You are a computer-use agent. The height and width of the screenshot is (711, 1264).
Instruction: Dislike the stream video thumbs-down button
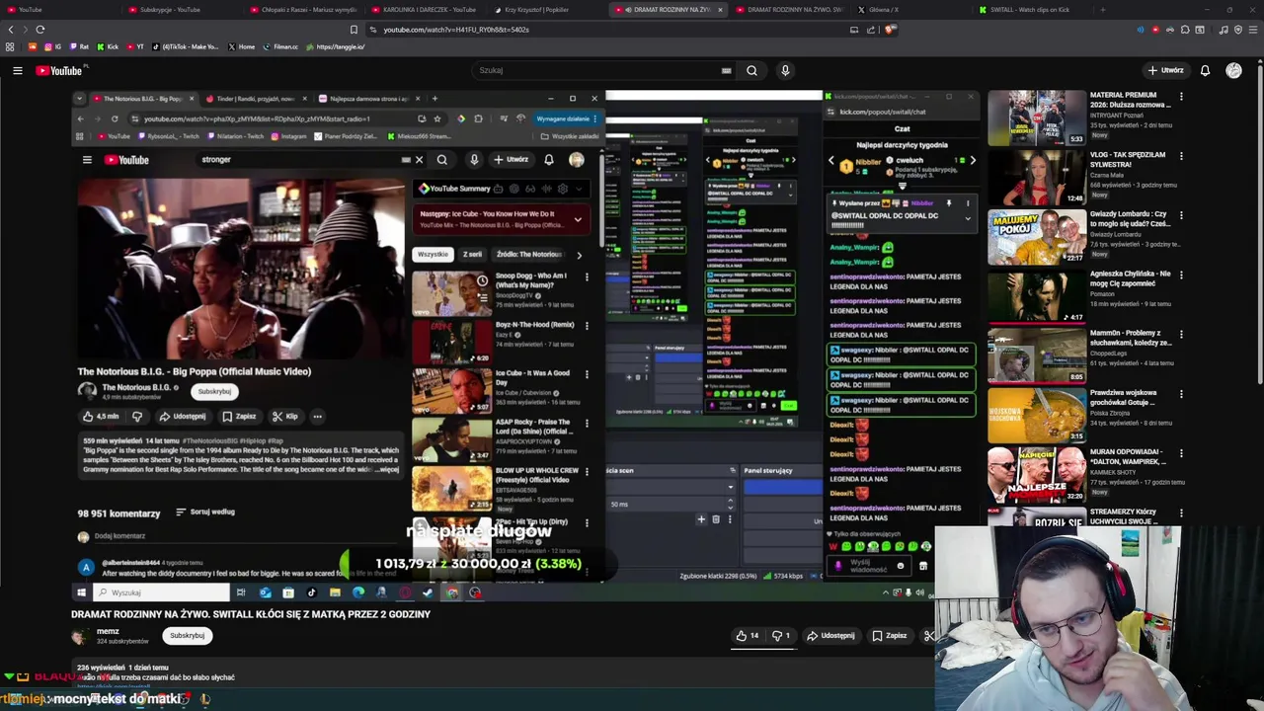(780, 636)
